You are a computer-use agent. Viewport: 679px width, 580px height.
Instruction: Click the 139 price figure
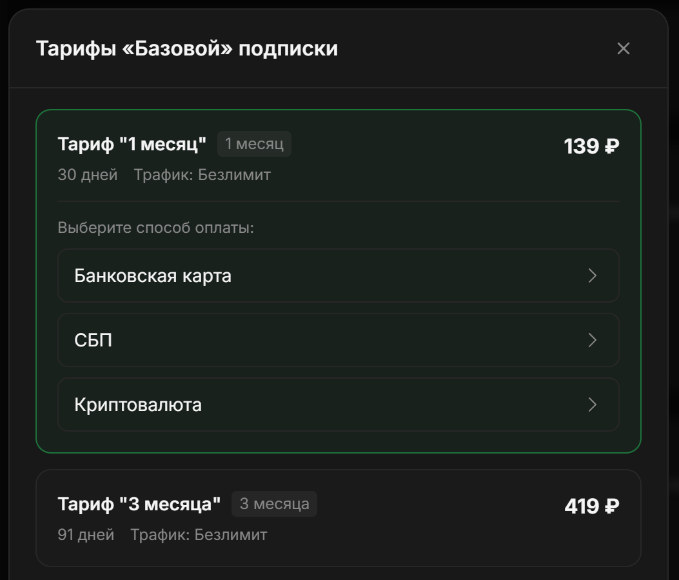582,146
